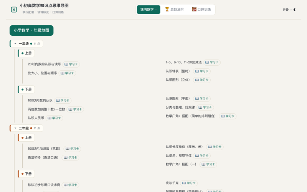Switch to the 口算训练 abacus tab
This screenshot has height=192, width=307.
tap(201, 9)
